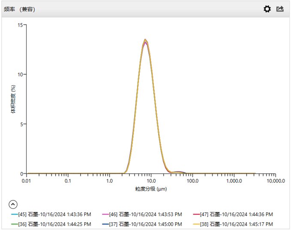
Task: Toggle record [46] 石墨 1:43:53 PM legend entry
Action: point(146,214)
